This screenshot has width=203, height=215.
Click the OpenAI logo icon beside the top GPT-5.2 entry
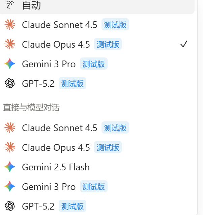pyautogui.click(x=10, y=83)
